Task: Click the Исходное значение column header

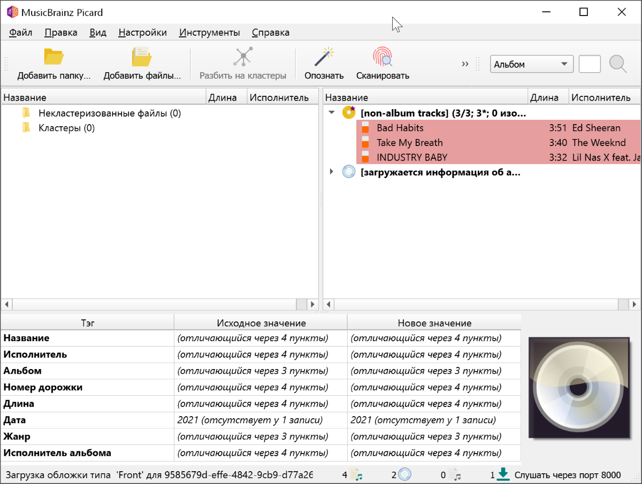Action: pyautogui.click(x=261, y=322)
